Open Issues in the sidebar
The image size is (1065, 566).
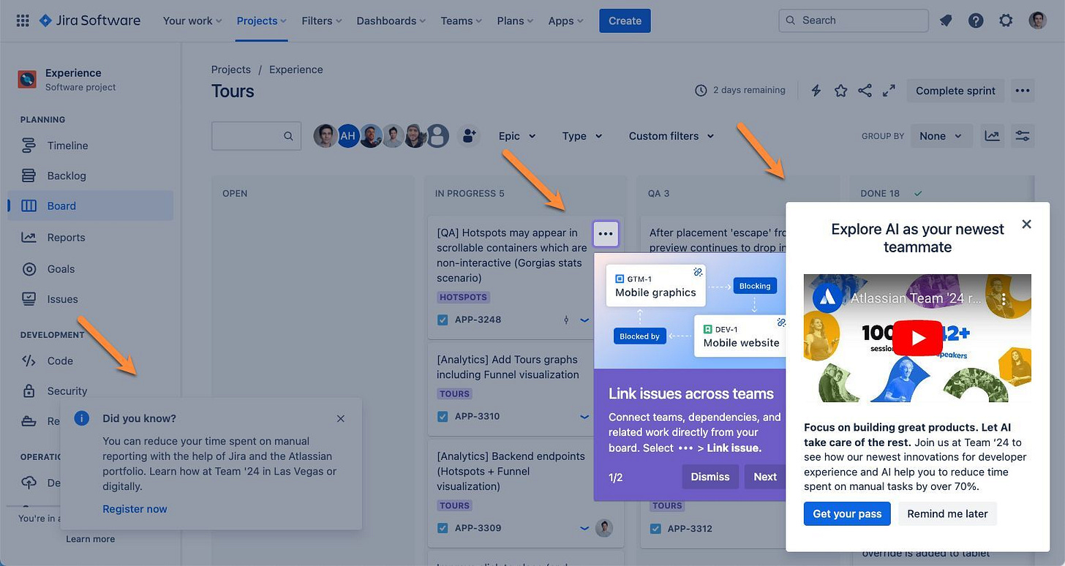coord(90,299)
